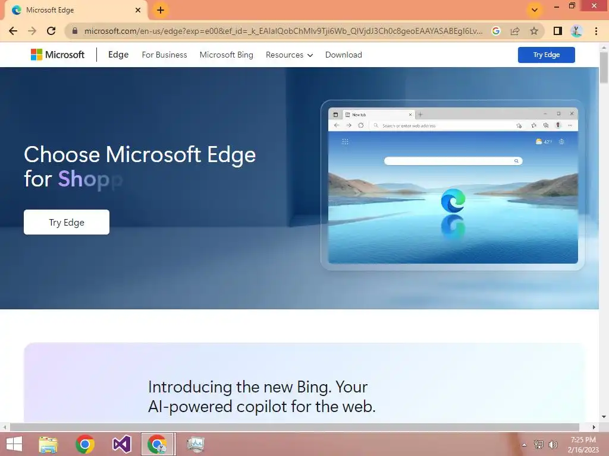
Task: Select the Microsoft Edge browser tab
Action: coord(76,10)
